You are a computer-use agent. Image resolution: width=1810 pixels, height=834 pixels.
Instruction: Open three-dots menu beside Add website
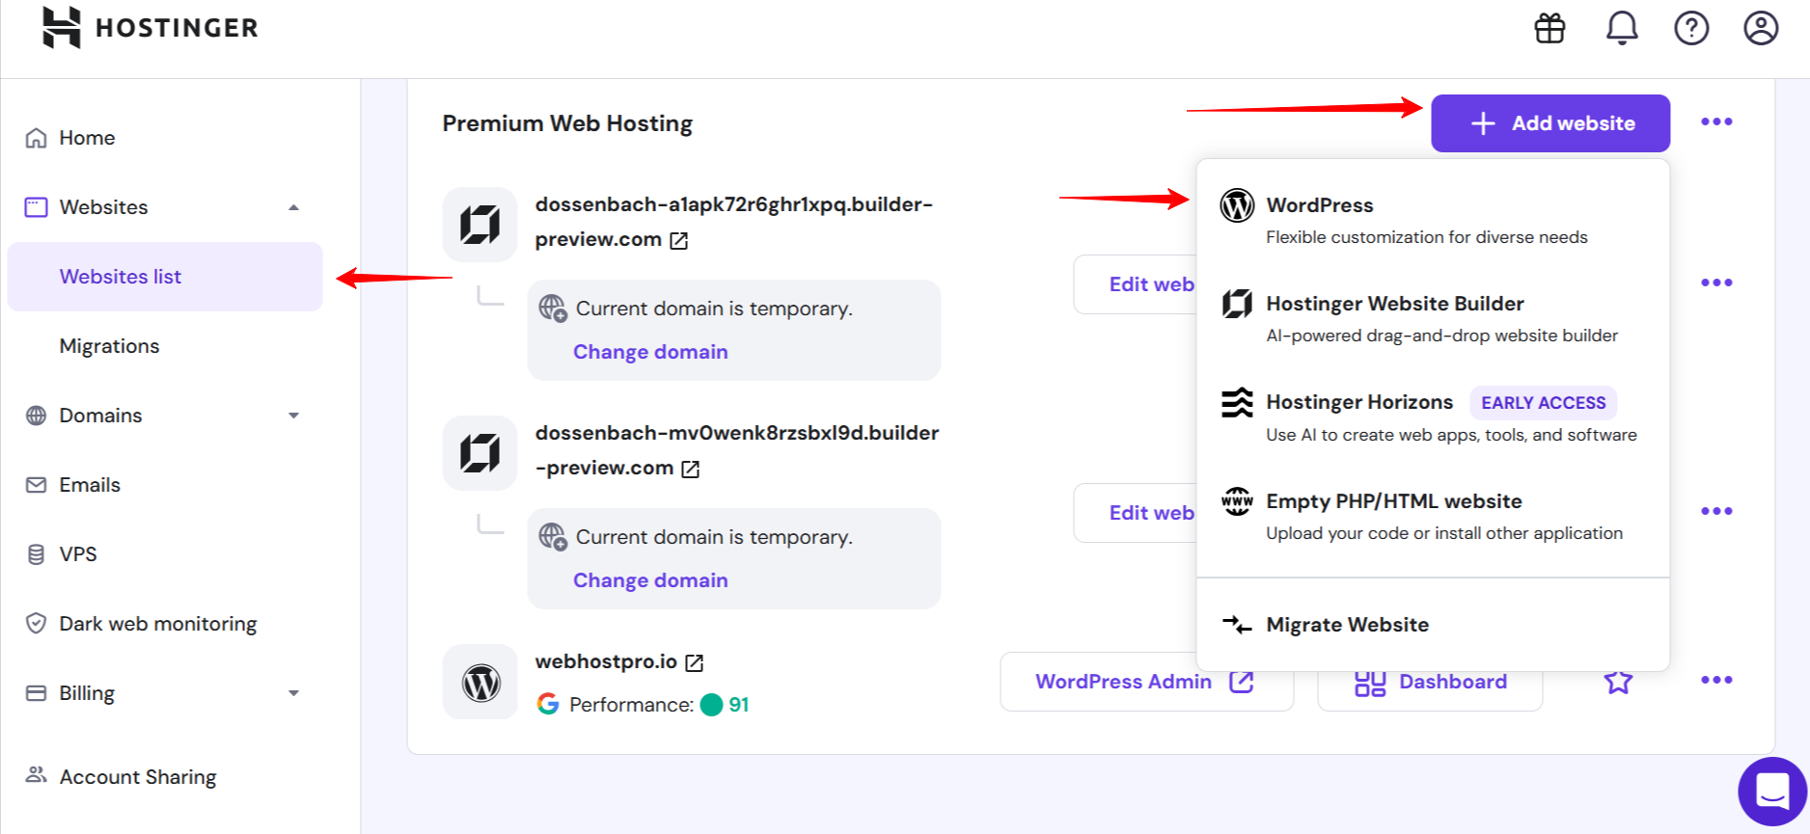[1715, 122]
